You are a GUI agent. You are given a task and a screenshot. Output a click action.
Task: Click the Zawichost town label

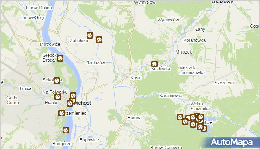tap(82, 103)
